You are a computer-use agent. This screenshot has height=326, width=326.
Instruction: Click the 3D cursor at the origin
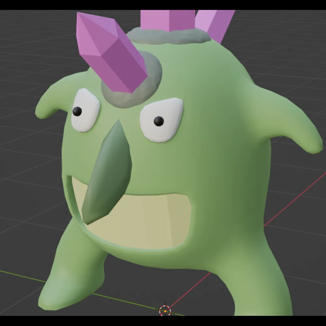[165, 311]
